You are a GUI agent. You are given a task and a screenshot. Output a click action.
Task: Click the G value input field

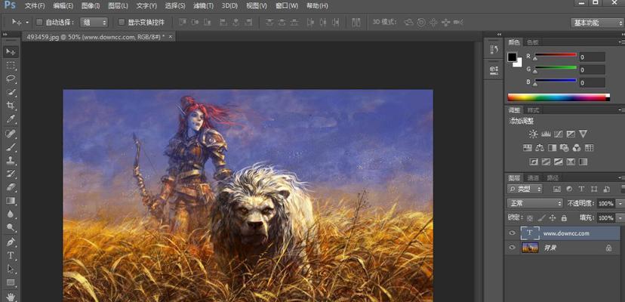pyautogui.click(x=592, y=69)
